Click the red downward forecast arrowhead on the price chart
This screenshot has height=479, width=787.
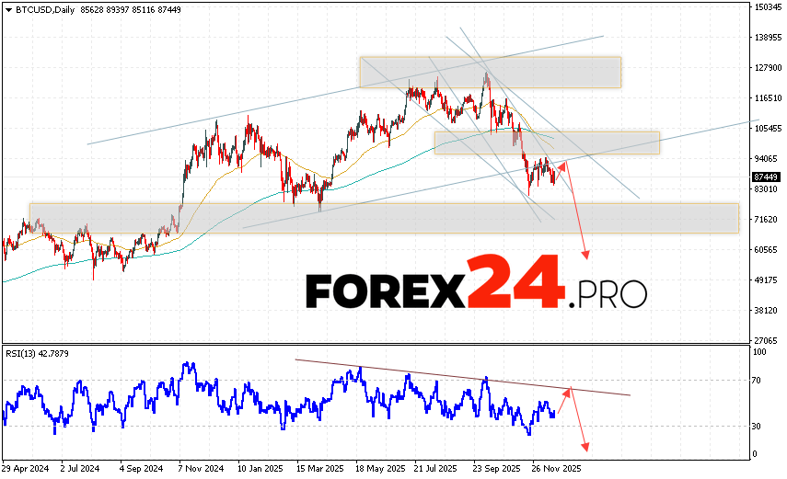click(x=585, y=256)
